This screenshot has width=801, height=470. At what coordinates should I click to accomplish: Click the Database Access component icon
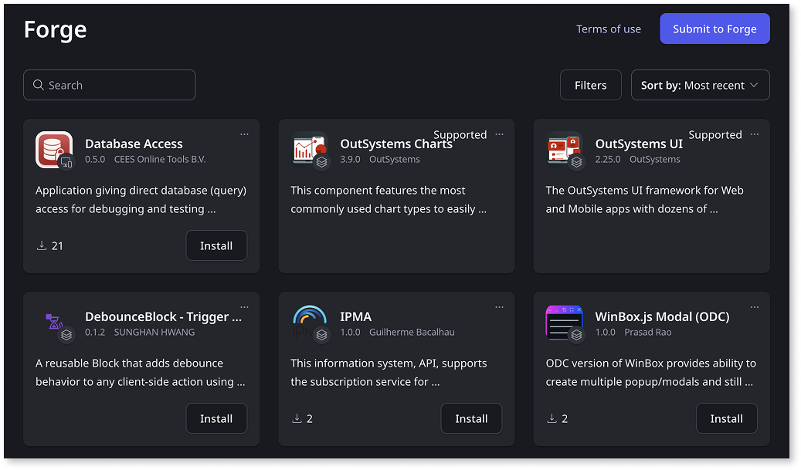tap(54, 150)
